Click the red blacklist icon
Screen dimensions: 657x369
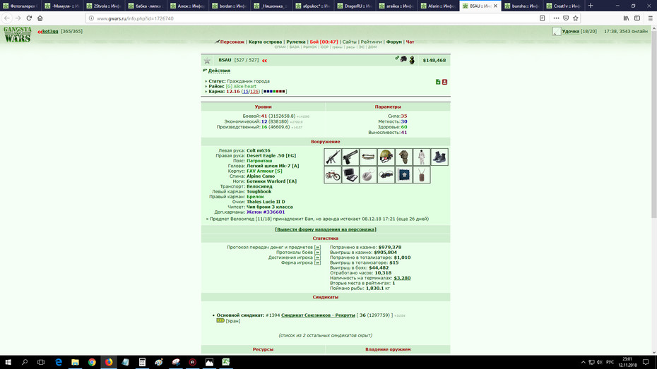(x=444, y=82)
